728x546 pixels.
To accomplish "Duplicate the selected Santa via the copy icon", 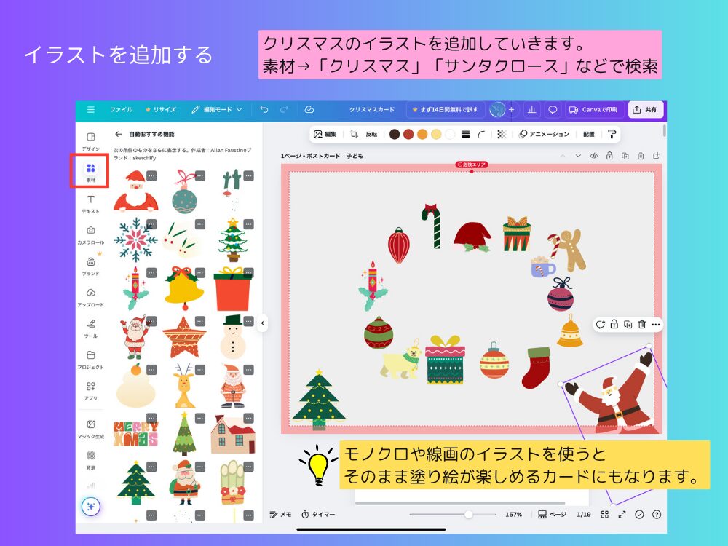I will coord(628,324).
